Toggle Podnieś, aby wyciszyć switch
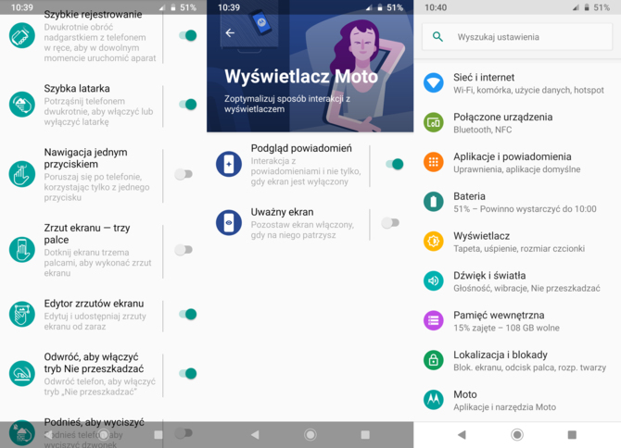621x448 pixels. [x=184, y=433]
